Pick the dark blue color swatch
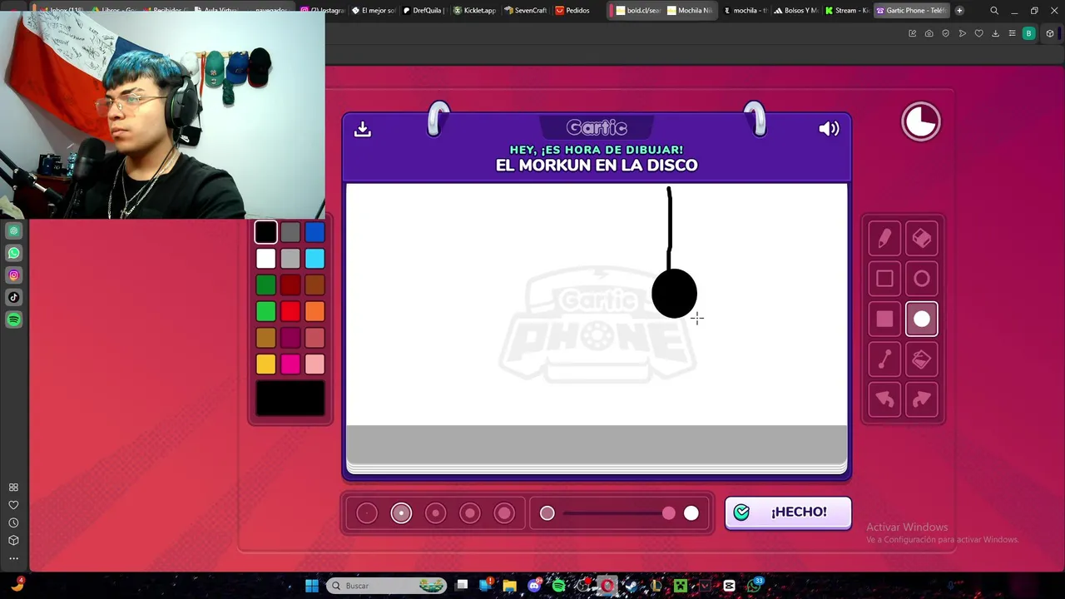 (x=315, y=232)
